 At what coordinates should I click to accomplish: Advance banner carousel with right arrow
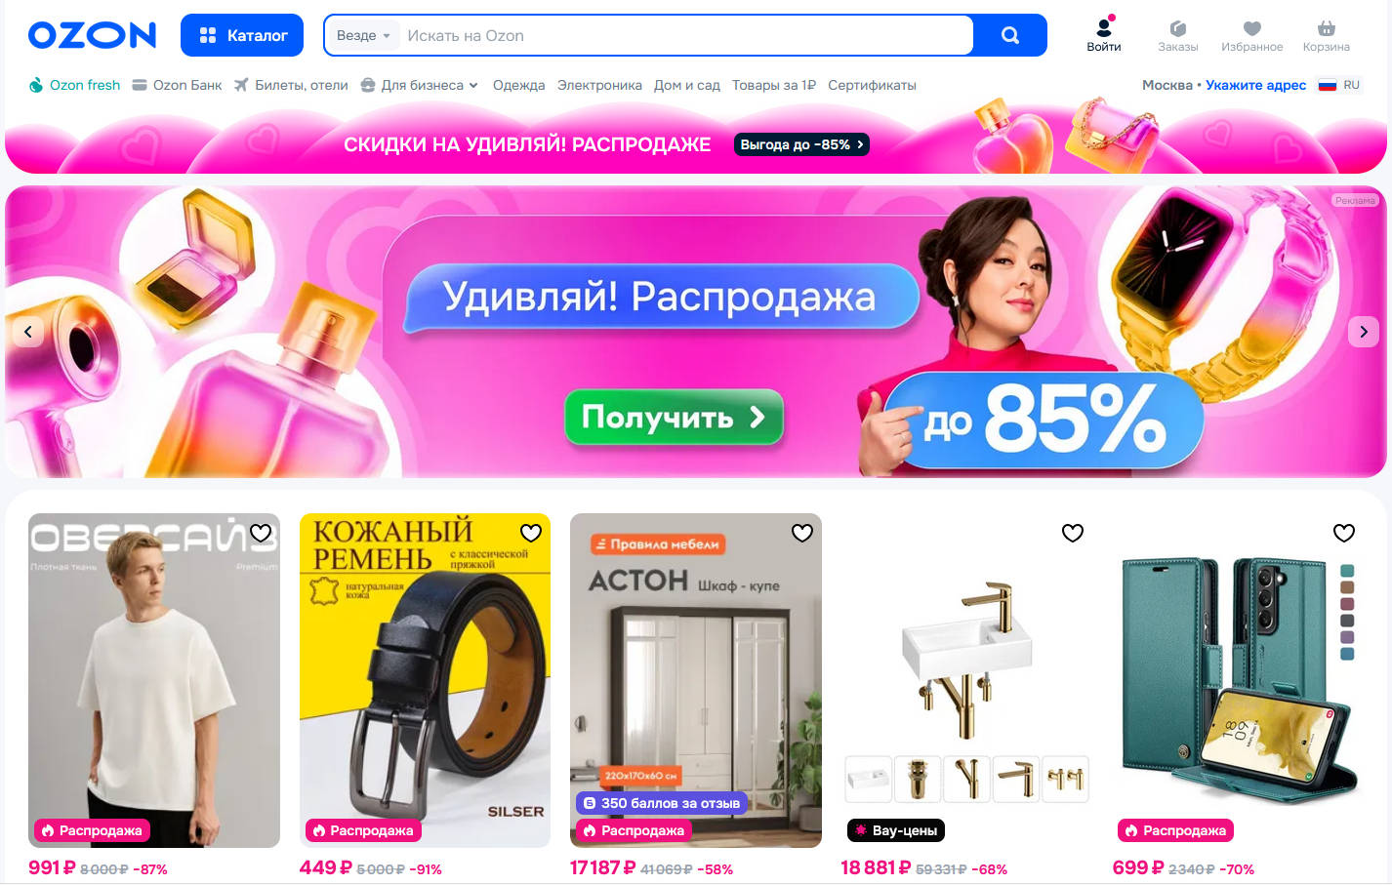point(1363,332)
